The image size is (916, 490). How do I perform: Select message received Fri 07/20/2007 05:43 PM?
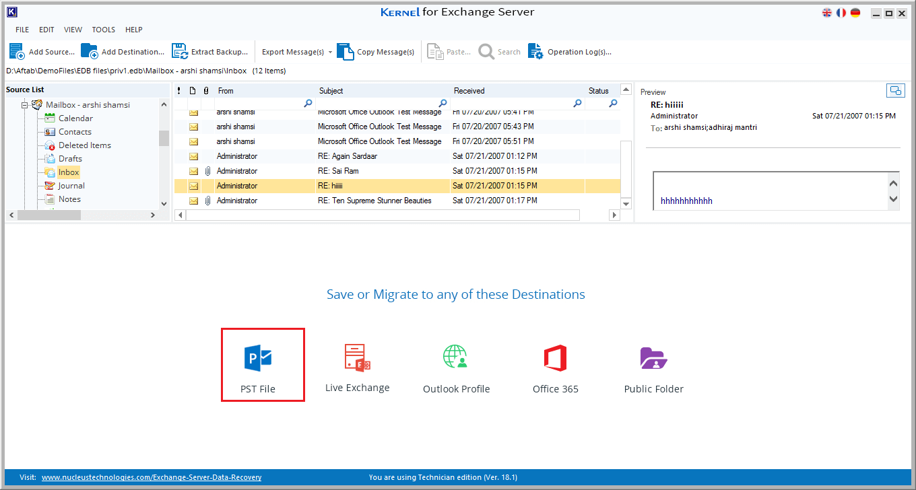coord(397,127)
